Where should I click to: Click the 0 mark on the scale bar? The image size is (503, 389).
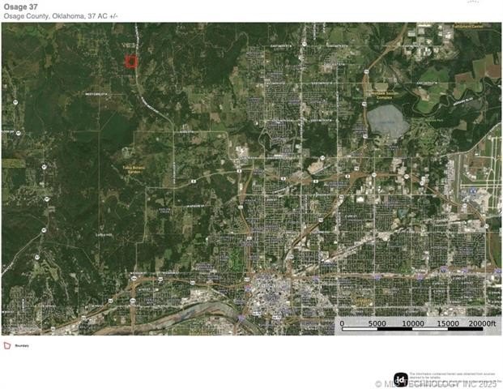pyautogui.click(x=342, y=323)
